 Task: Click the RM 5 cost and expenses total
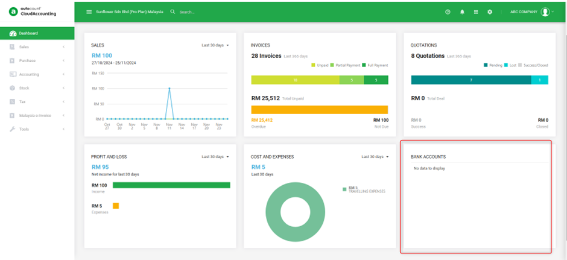(258, 167)
